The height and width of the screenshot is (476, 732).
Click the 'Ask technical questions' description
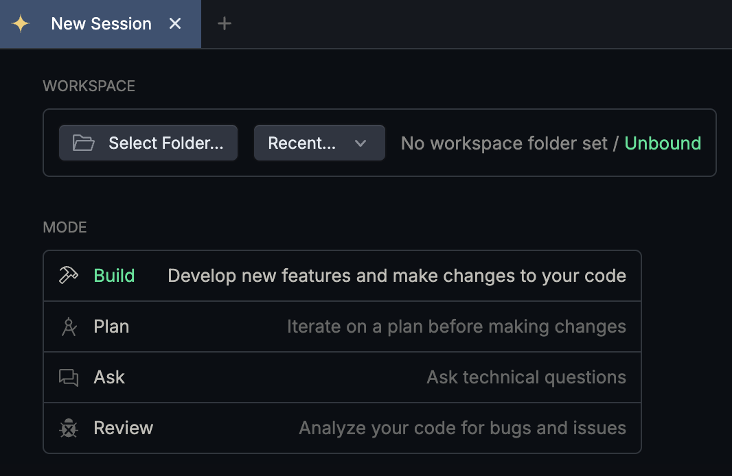[526, 377]
